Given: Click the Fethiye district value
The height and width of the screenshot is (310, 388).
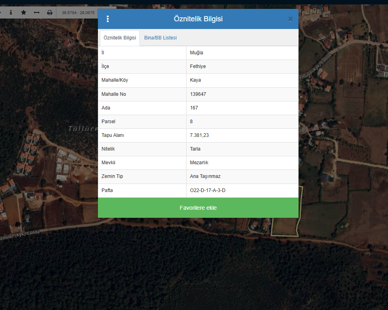Looking at the screenshot, I should pyautogui.click(x=198, y=66).
